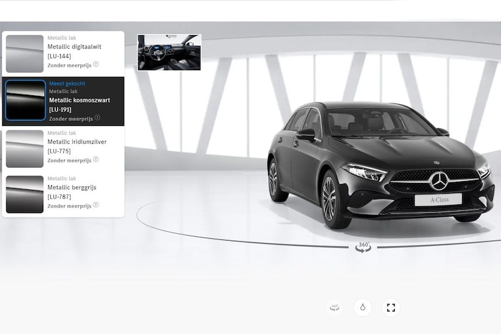Click the small 360° view button in bottom toolbar

[x=335, y=307]
